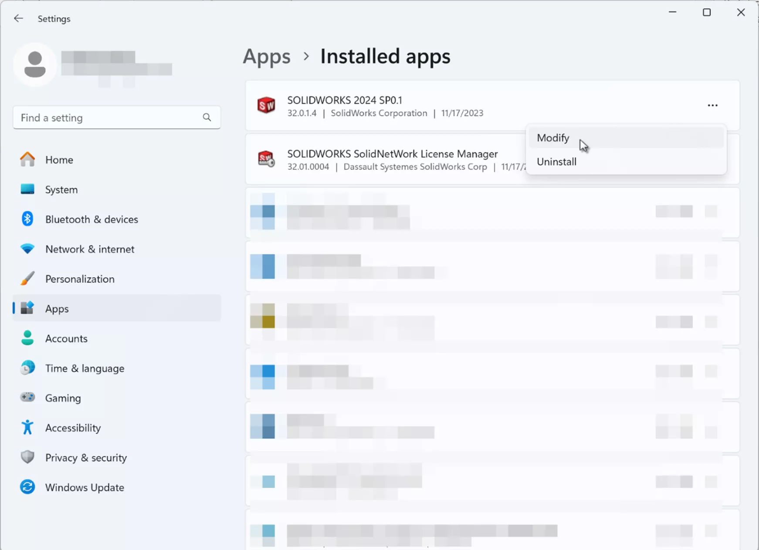759x550 pixels.
Task: Click the Accessibility figure icon
Action: coord(27,427)
